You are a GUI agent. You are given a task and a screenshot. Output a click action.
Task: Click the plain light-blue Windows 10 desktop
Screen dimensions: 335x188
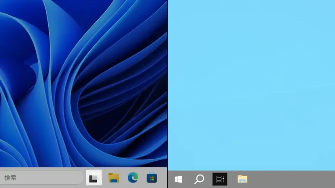click(251, 84)
